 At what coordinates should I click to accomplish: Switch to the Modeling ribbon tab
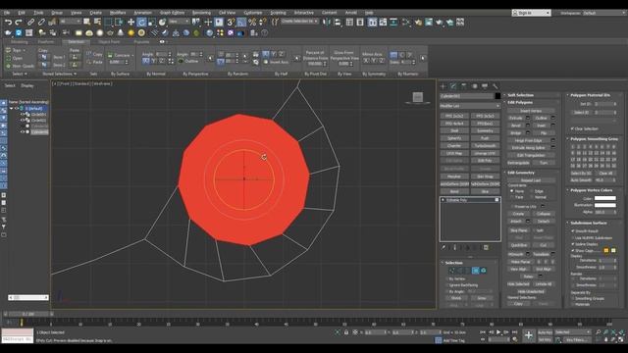pos(19,41)
